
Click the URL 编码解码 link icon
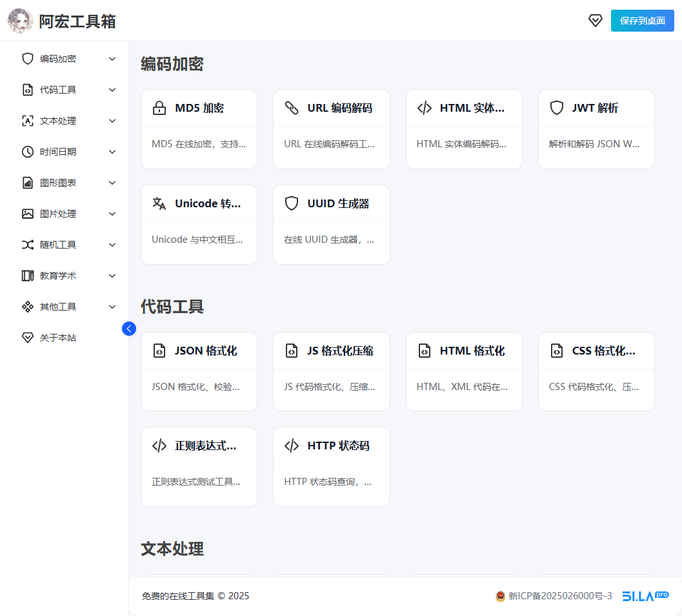[292, 108]
